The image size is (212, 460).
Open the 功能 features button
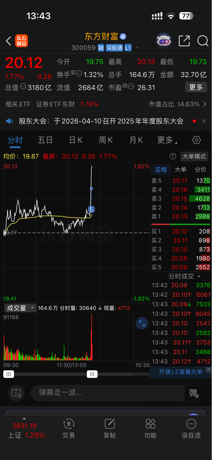[151, 429]
